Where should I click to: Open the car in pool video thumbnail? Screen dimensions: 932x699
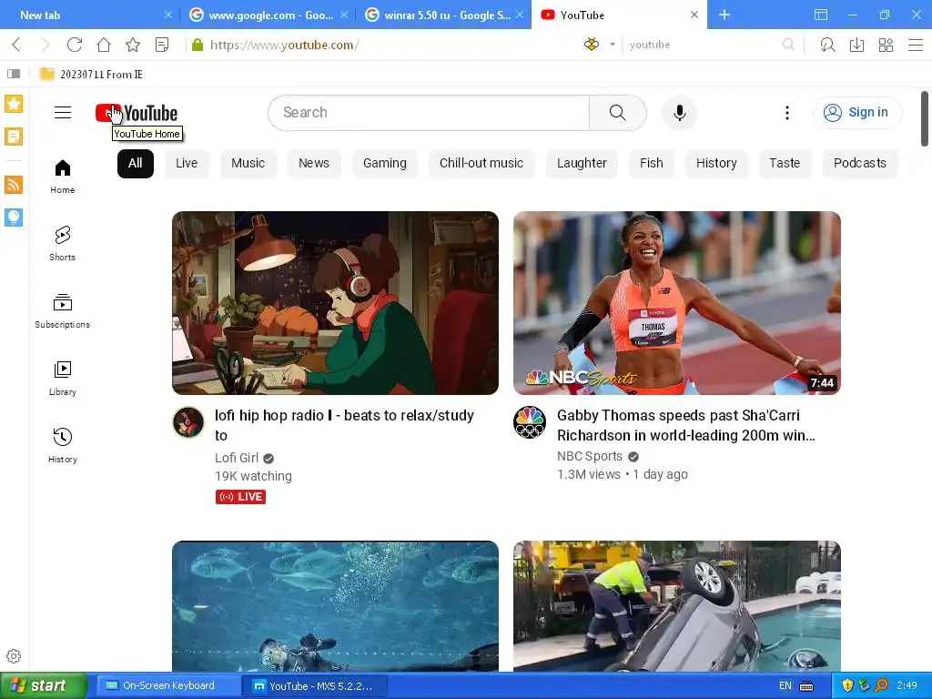[x=677, y=606]
